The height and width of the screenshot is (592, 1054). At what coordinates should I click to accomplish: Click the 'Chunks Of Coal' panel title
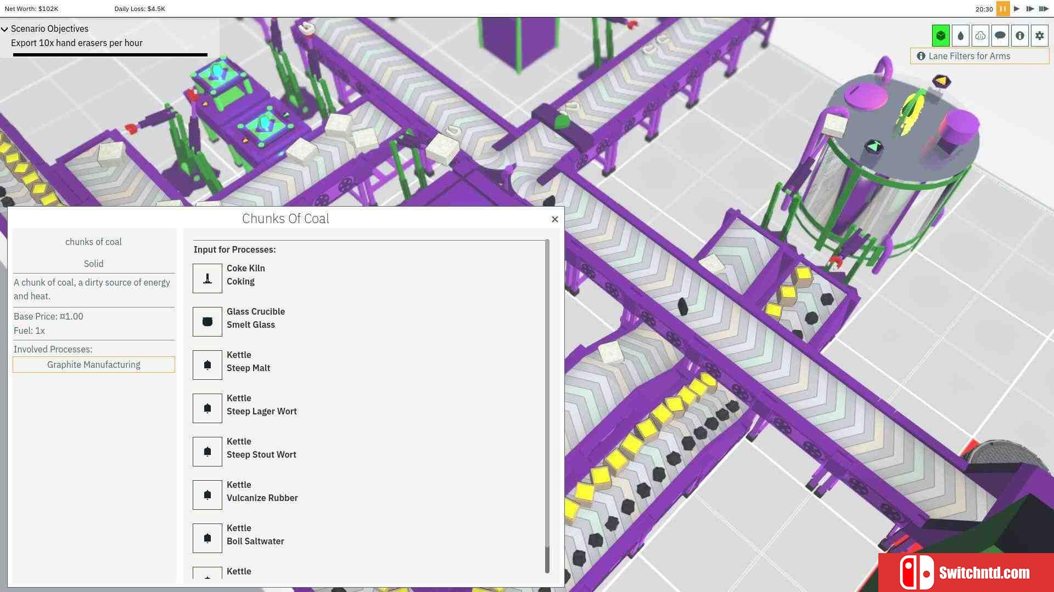pos(285,219)
